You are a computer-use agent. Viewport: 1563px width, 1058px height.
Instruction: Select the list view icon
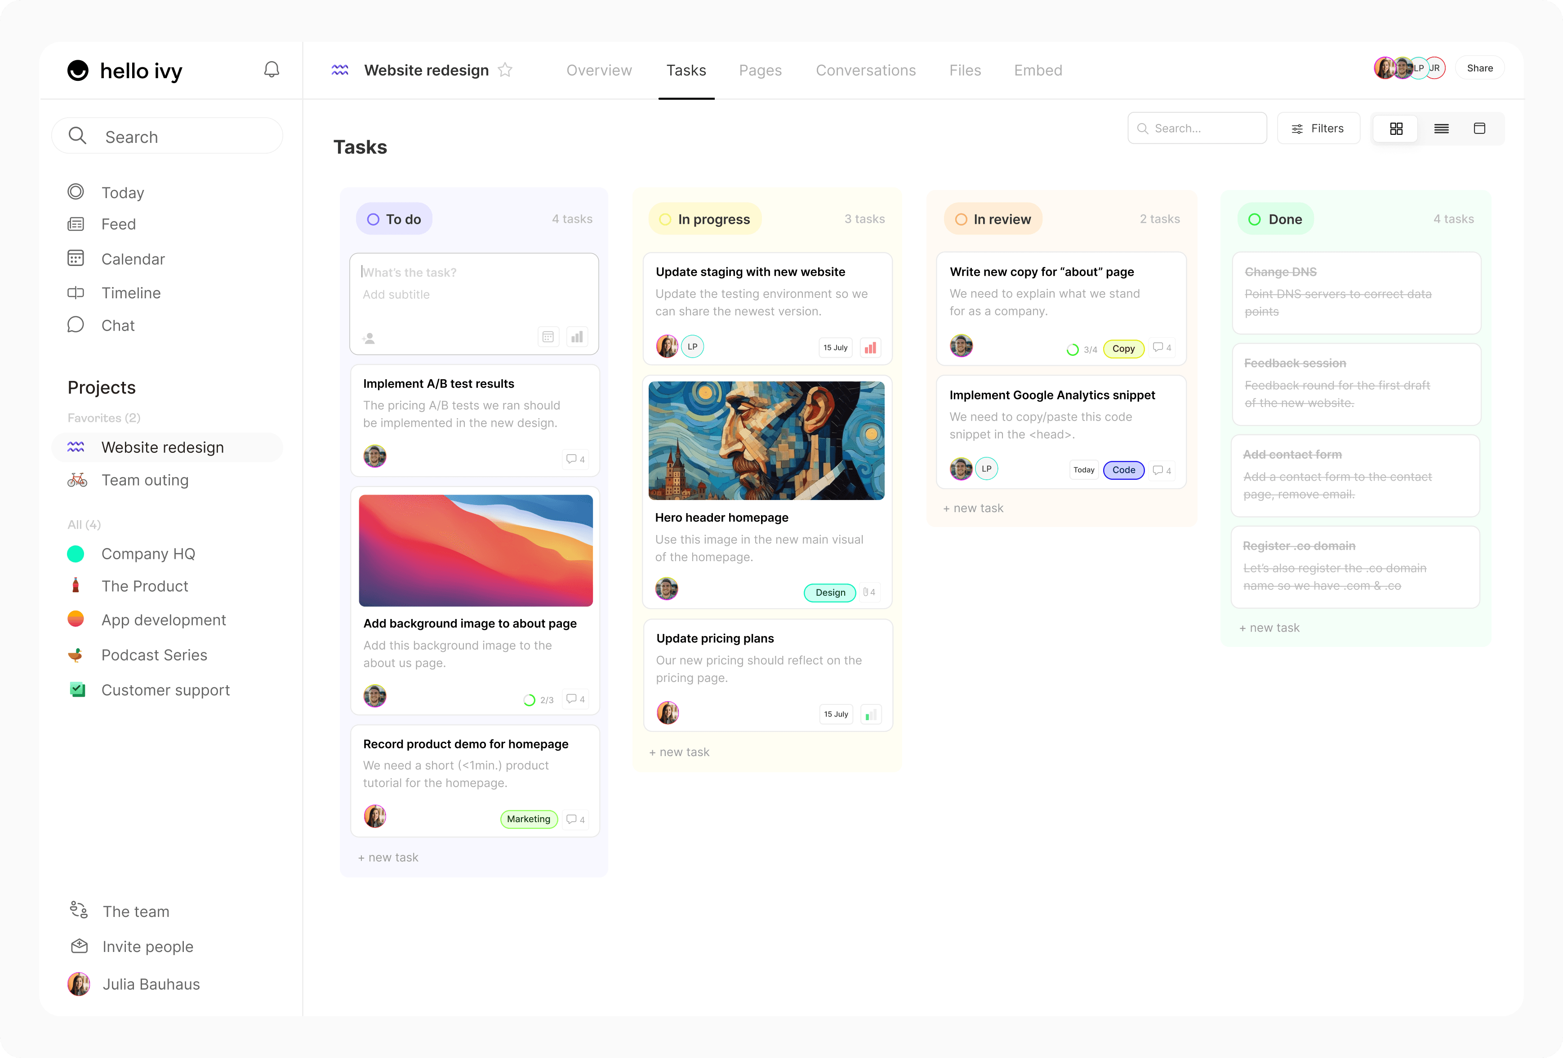tap(1440, 128)
